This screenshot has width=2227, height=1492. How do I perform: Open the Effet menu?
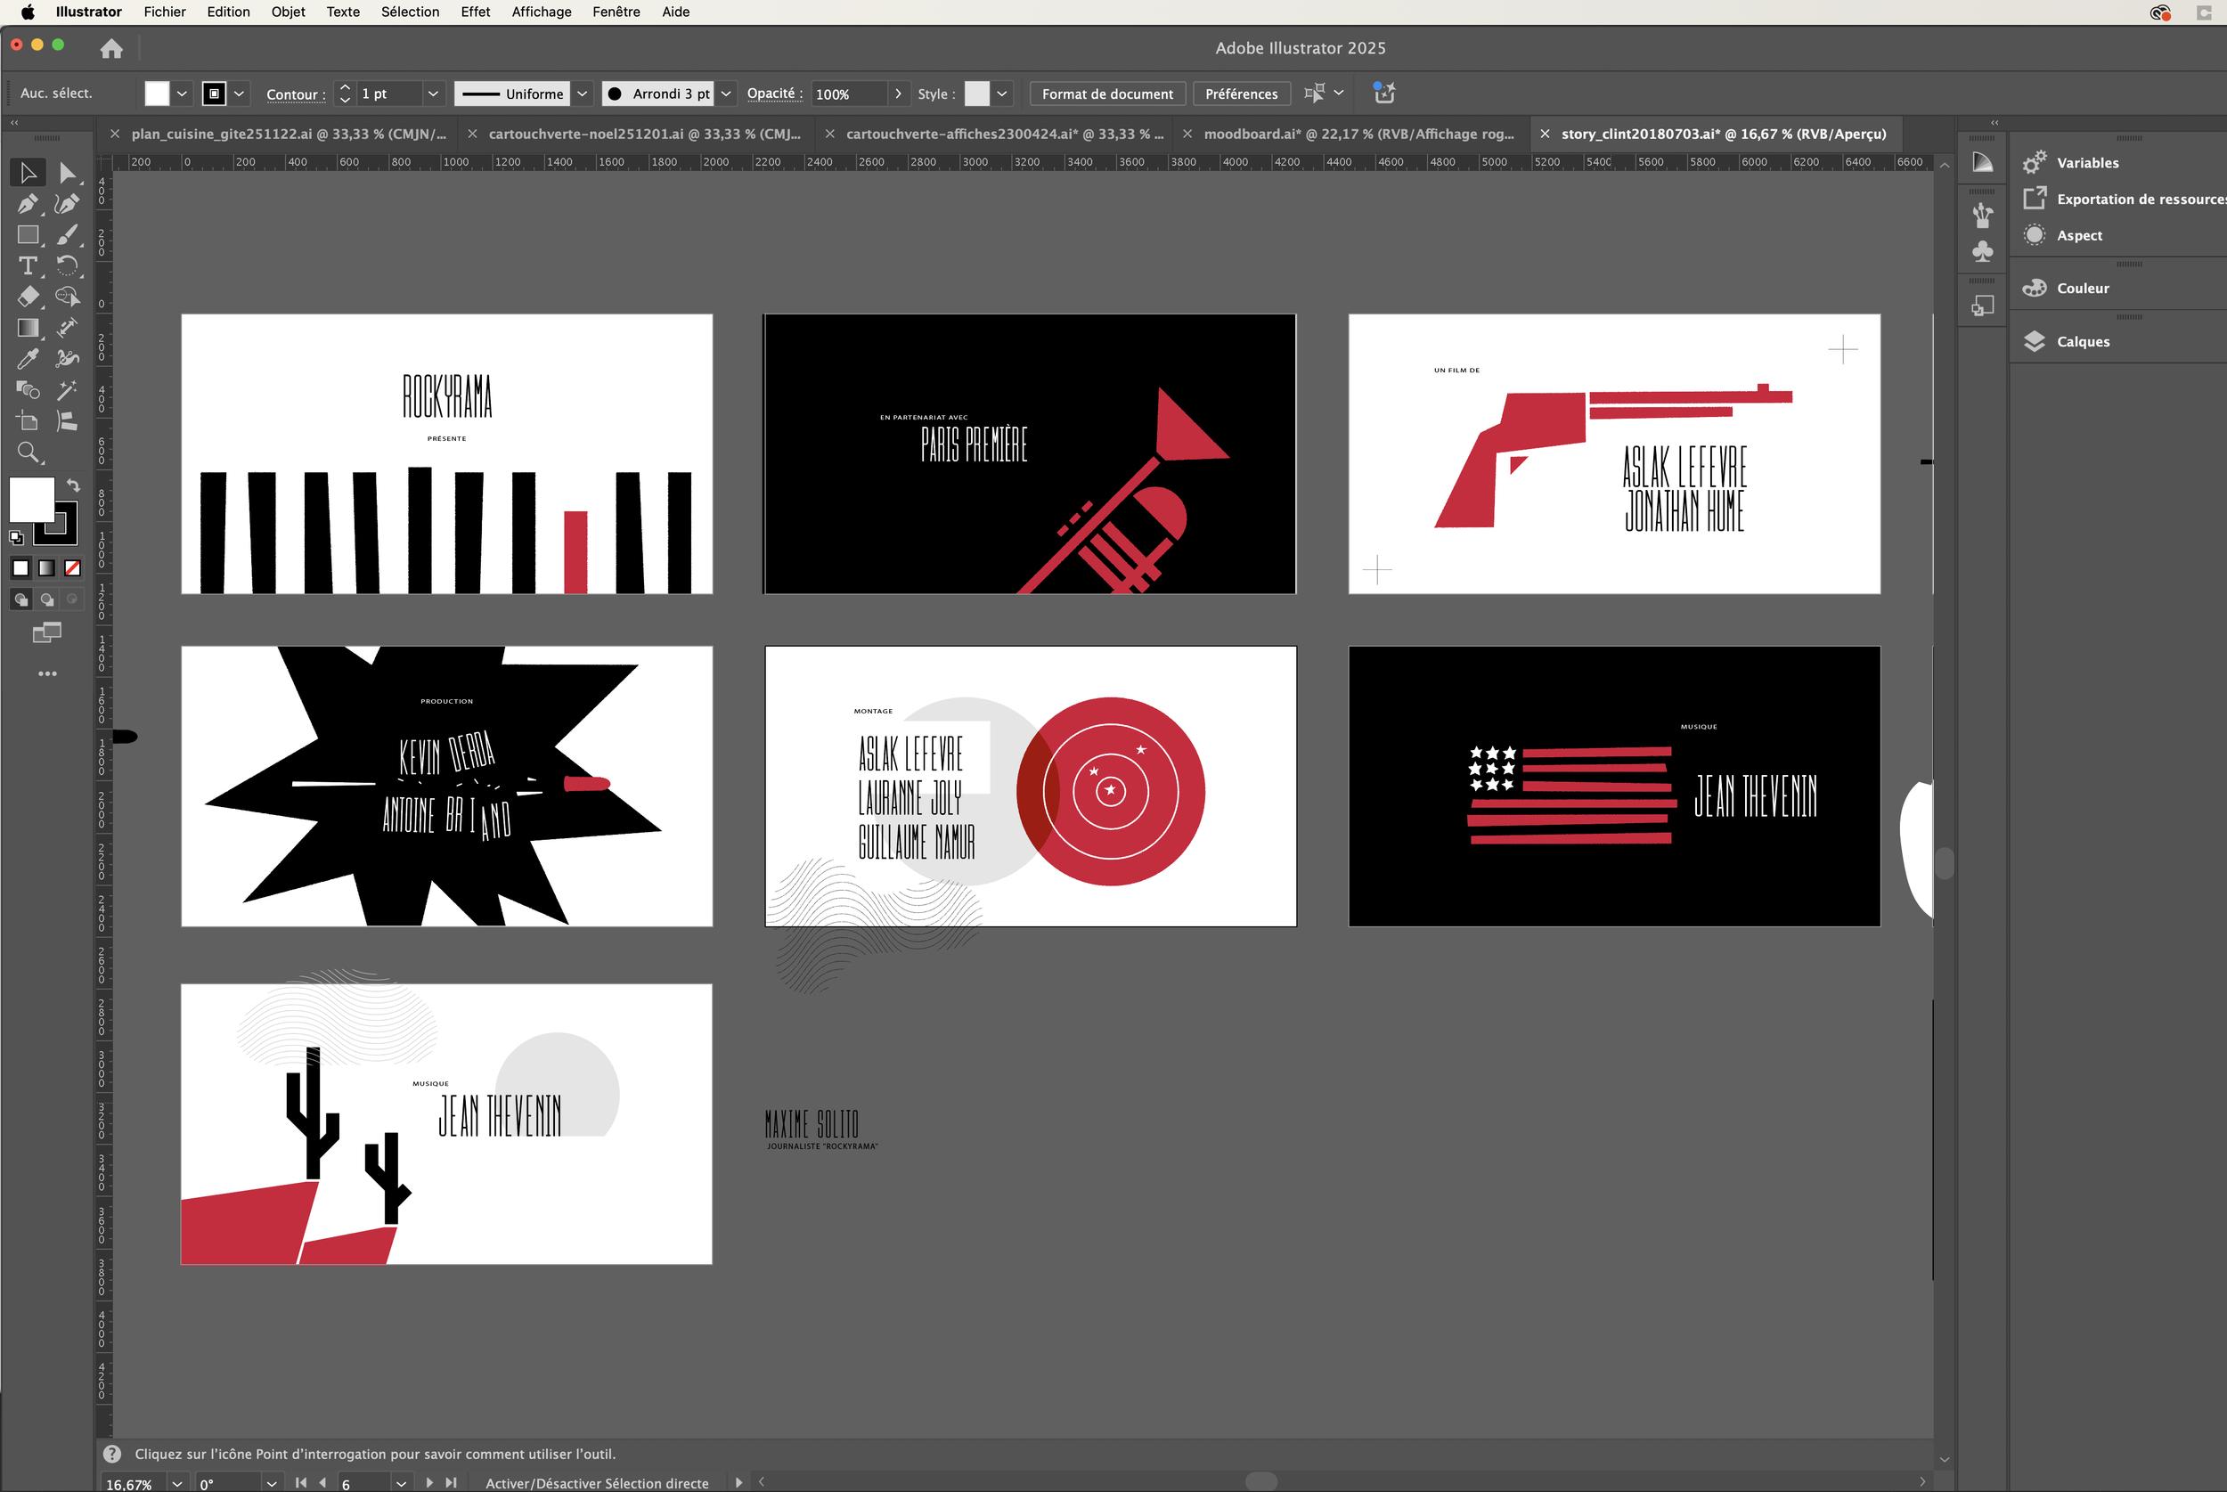point(475,12)
